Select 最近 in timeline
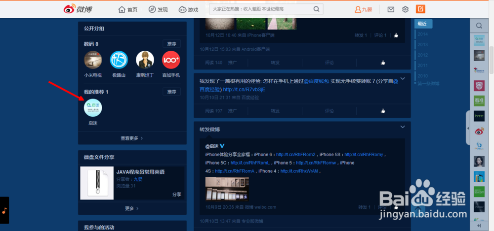This screenshot has height=231, width=494. pyautogui.click(x=423, y=24)
